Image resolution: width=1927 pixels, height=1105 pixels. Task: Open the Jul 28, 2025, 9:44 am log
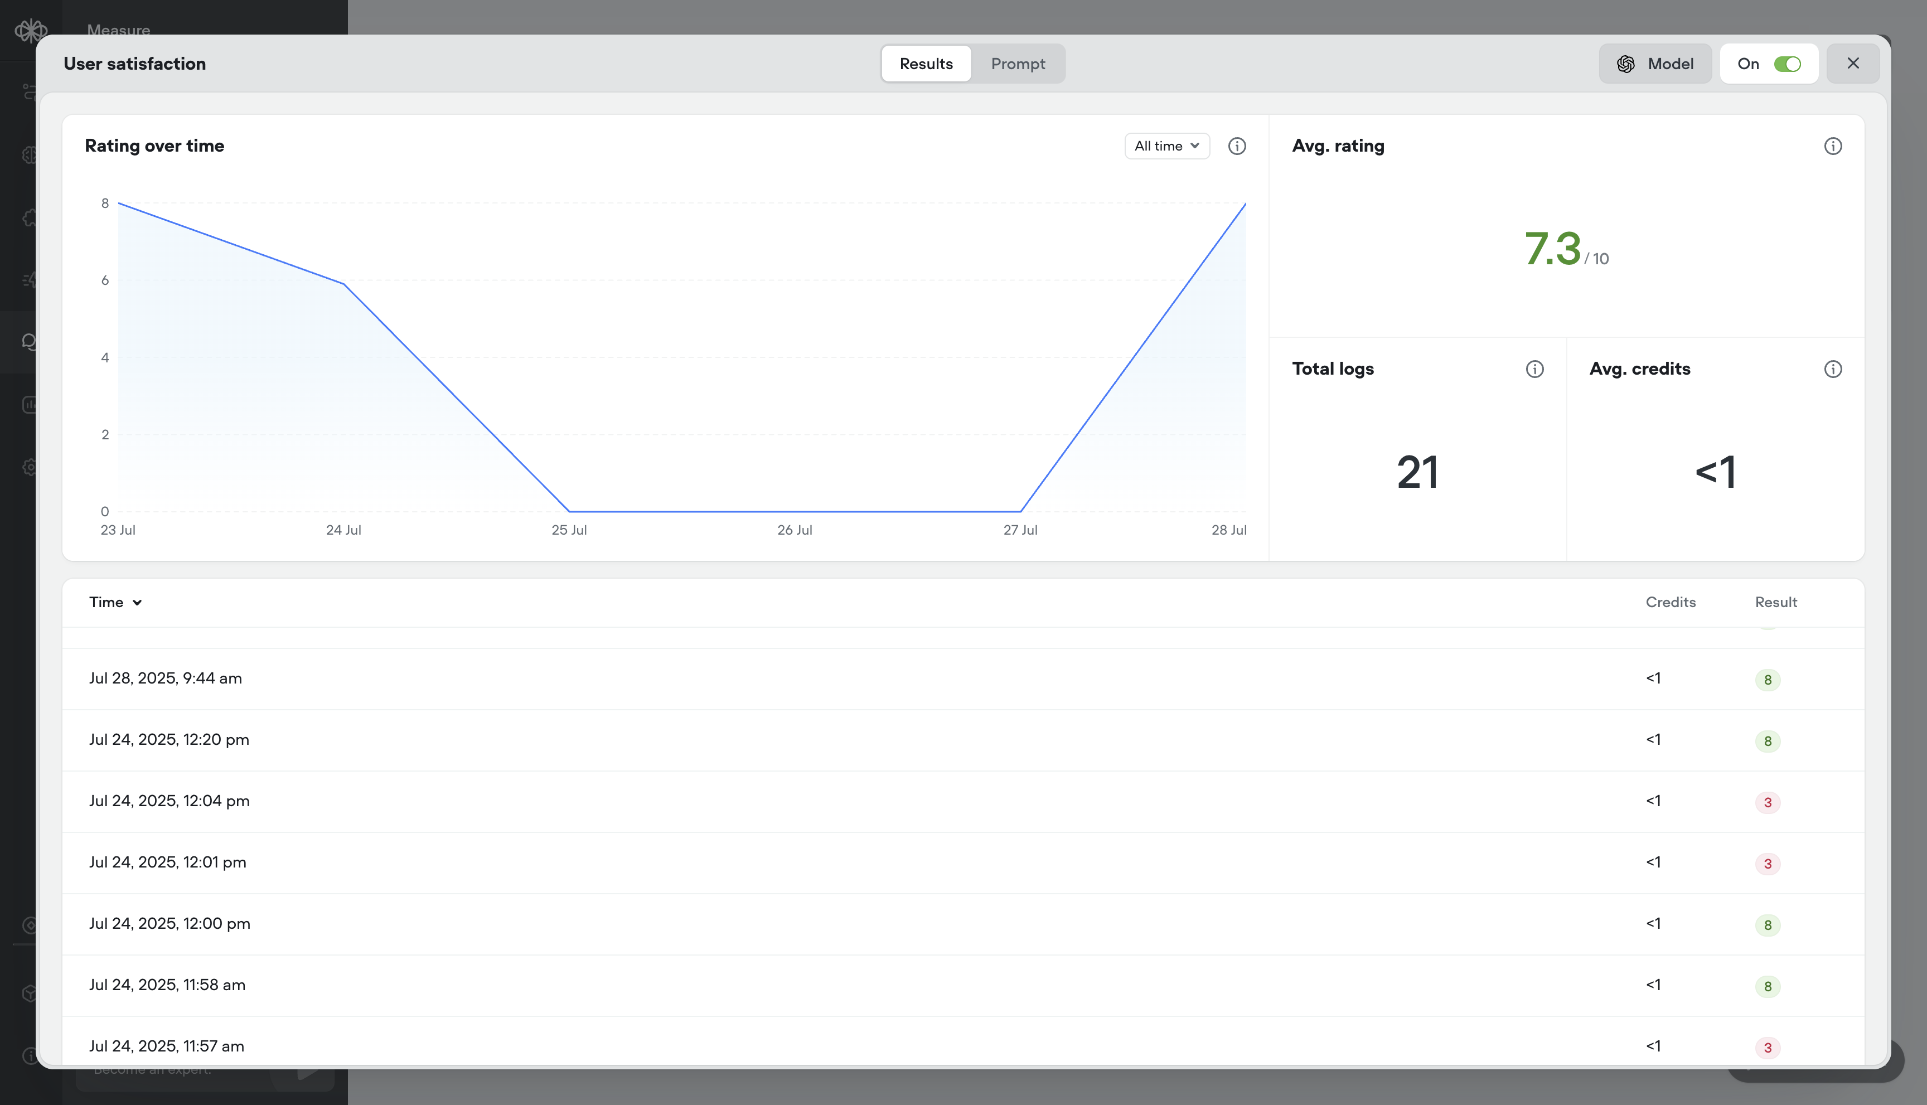(x=166, y=678)
